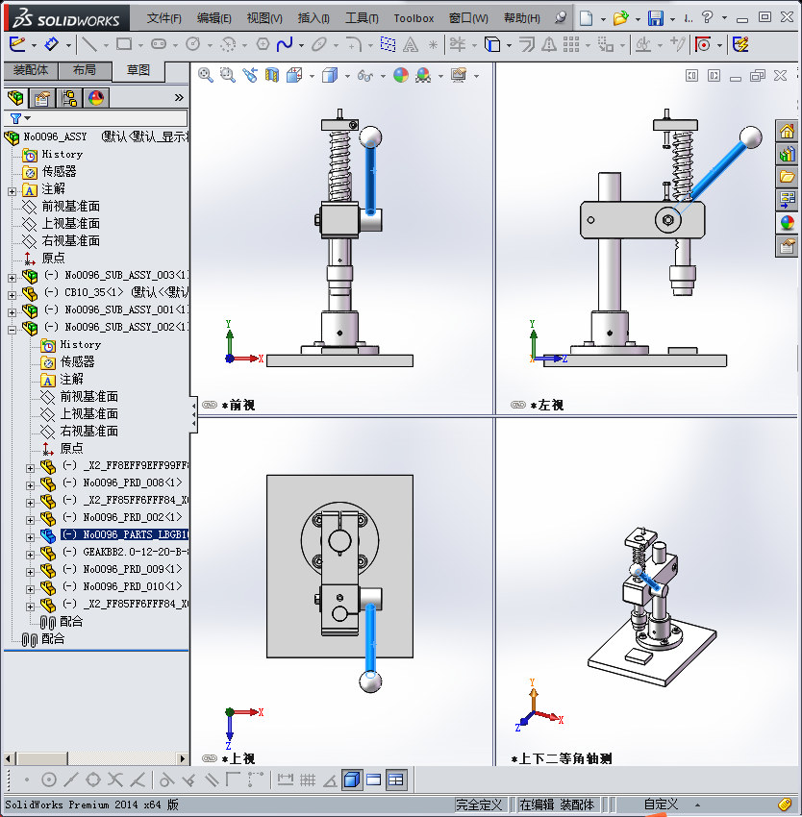Viewport: 802px width, 817px height.
Task: Expand No0096_SUB_ASSY_003 tree node
Action: tap(12, 278)
